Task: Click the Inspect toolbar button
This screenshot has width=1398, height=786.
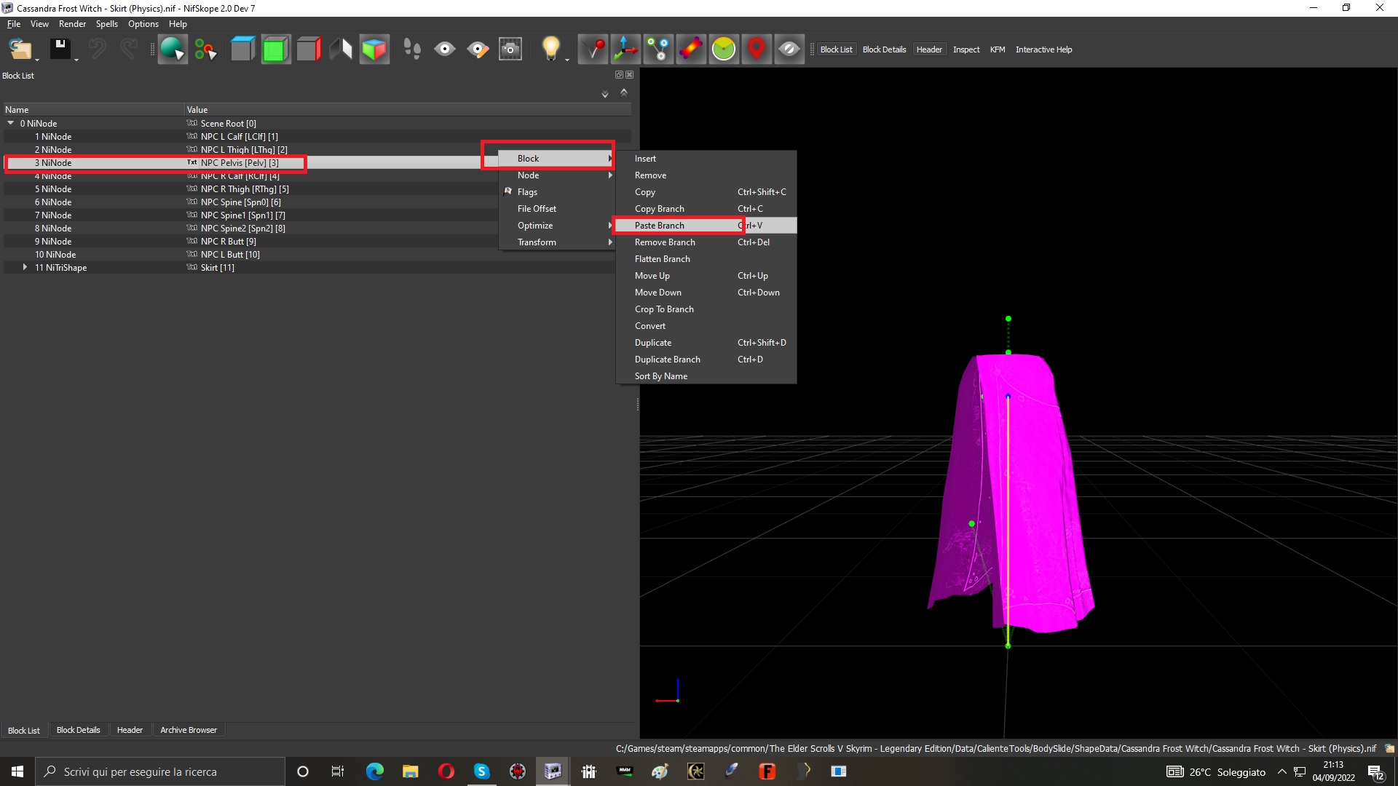Action: coord(966,49)
